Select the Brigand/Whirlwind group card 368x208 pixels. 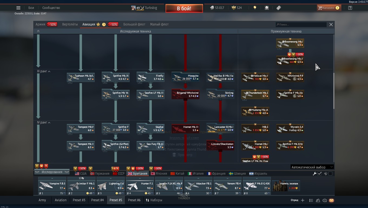[x=186, y=94]
